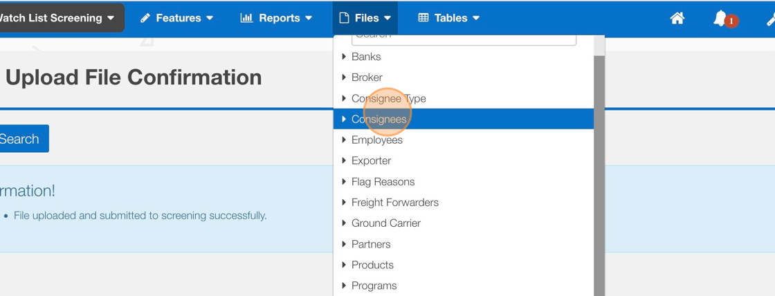
Task: Select the Flag Reasons menu item
Action: 383,182
